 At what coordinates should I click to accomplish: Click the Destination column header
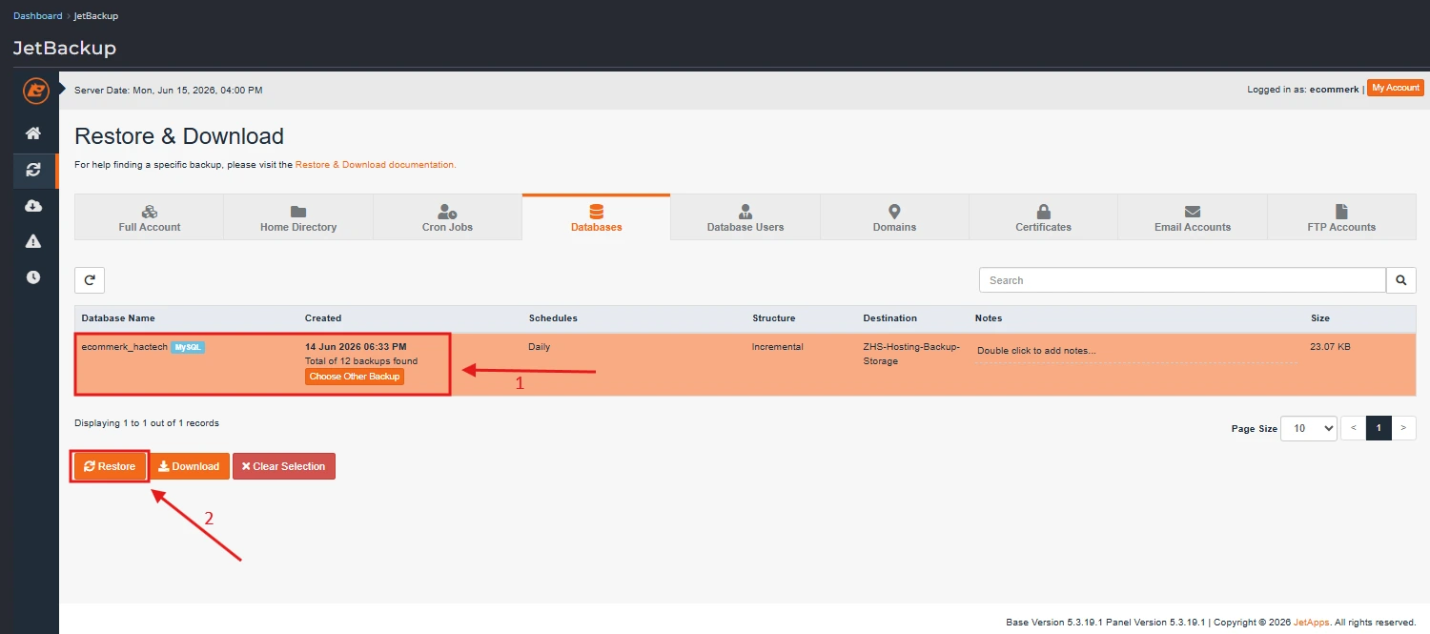890,318
